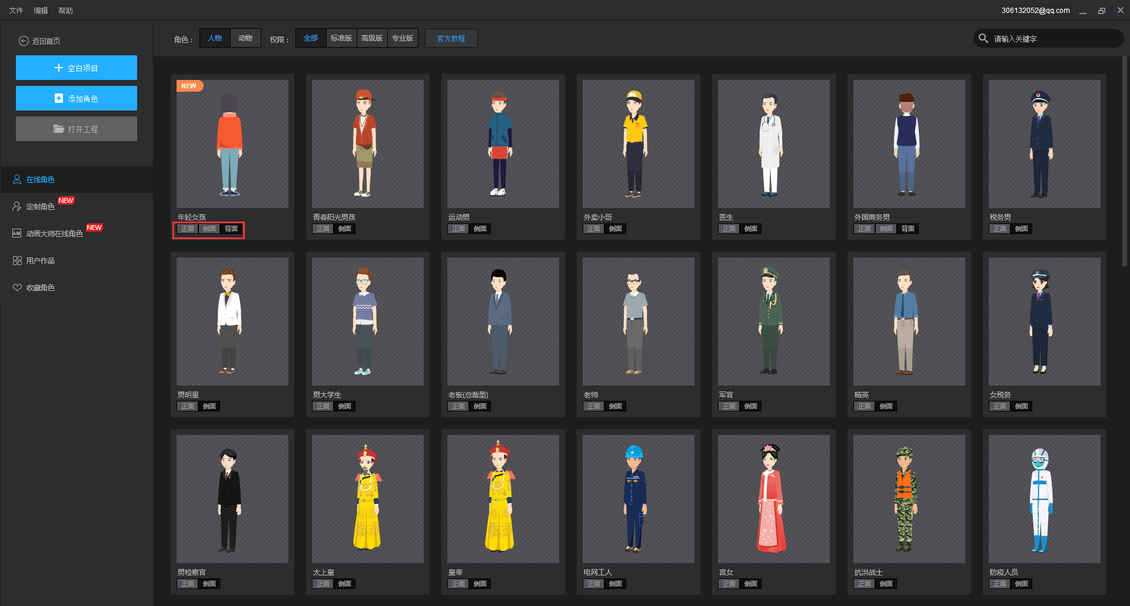Open 定制角色 in the sidebar
1130x606 pixels.
click(77, 206)
